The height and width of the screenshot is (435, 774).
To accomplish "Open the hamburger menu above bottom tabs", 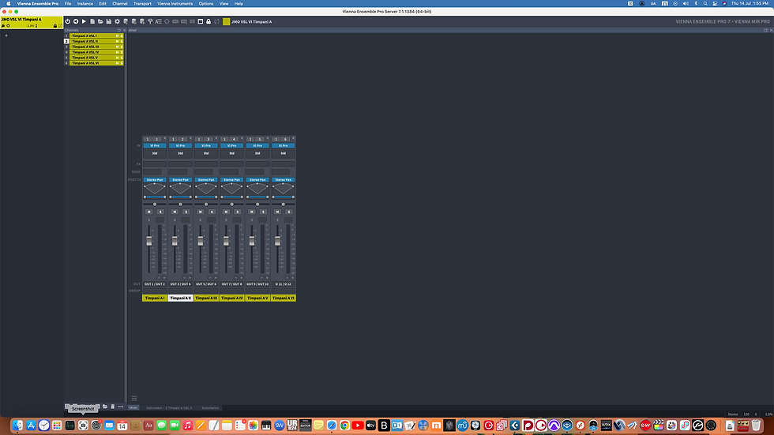I will click(133, 399).
